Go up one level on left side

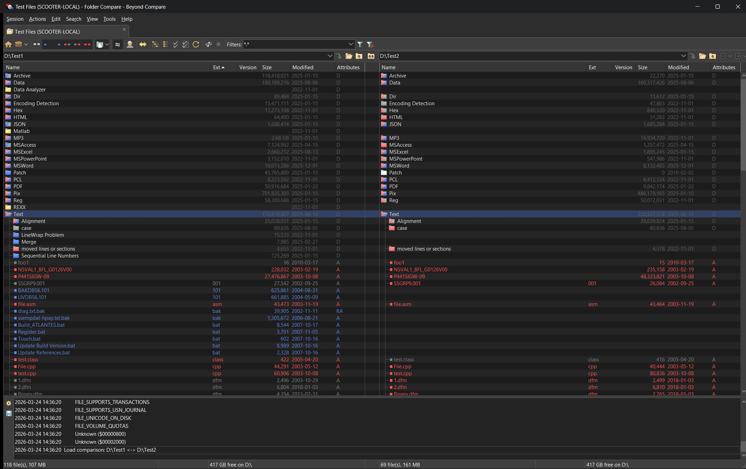pos(359,56)
